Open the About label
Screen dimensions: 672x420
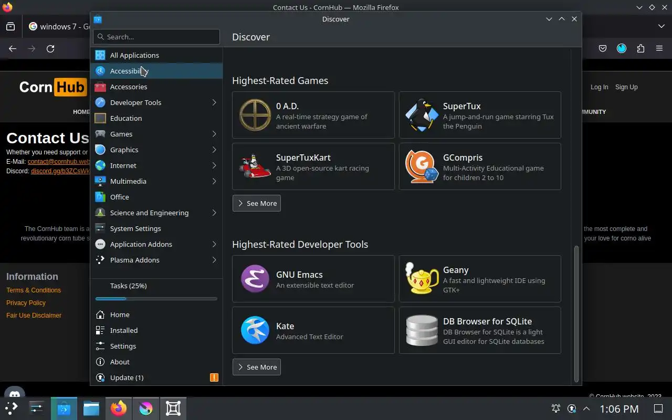[120, 362]
